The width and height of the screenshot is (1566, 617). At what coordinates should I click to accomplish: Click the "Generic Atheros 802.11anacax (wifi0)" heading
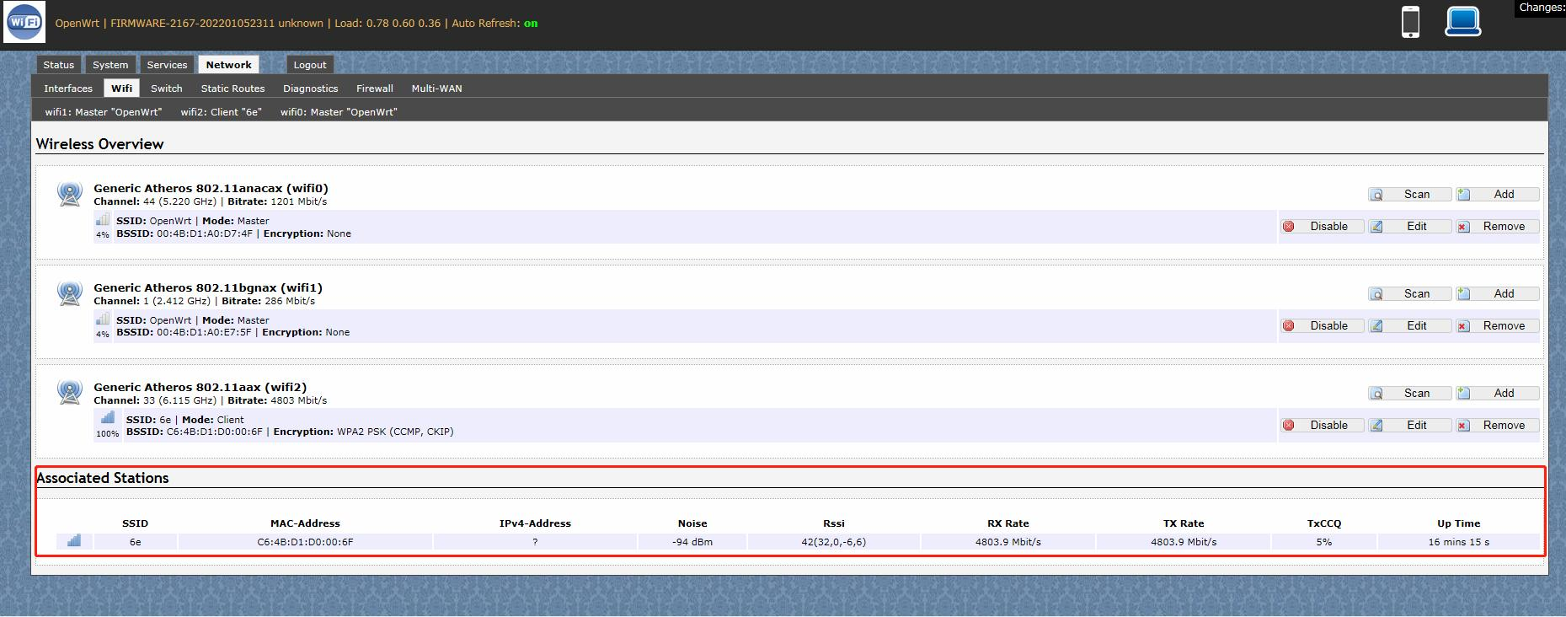point(211,189)
